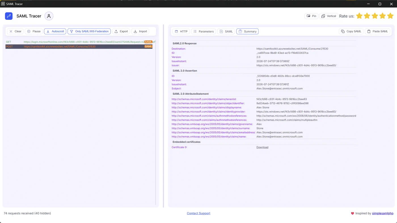Import a saved trace

tap(140, 31)
